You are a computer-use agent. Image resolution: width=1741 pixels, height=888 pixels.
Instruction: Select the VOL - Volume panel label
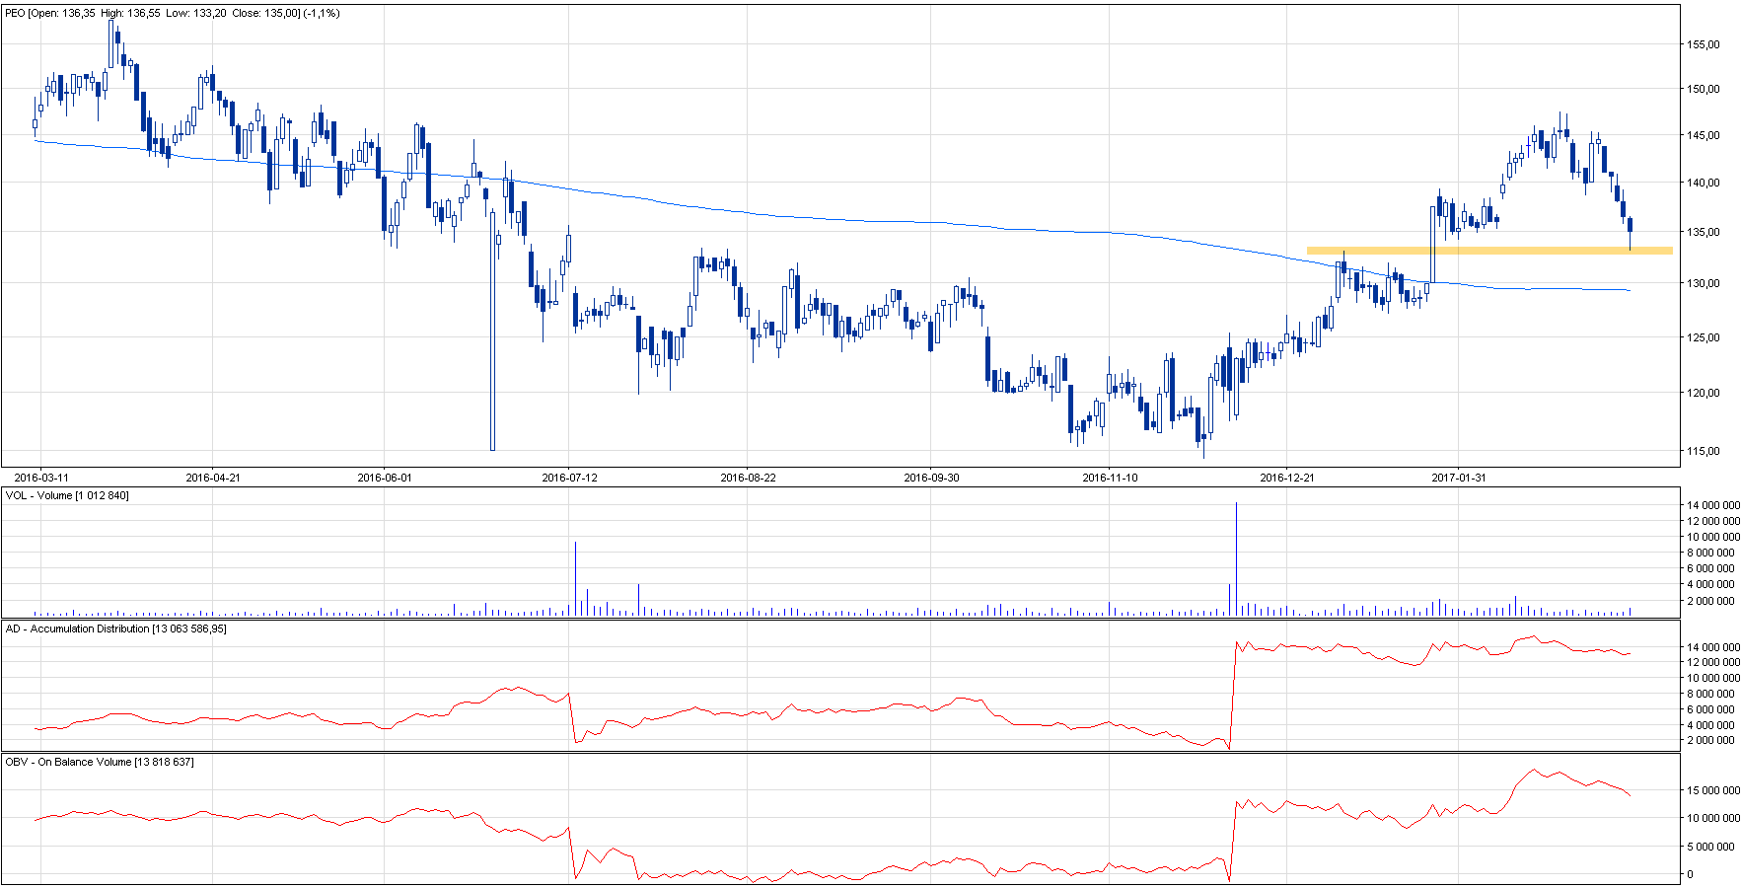pos(67,495)
